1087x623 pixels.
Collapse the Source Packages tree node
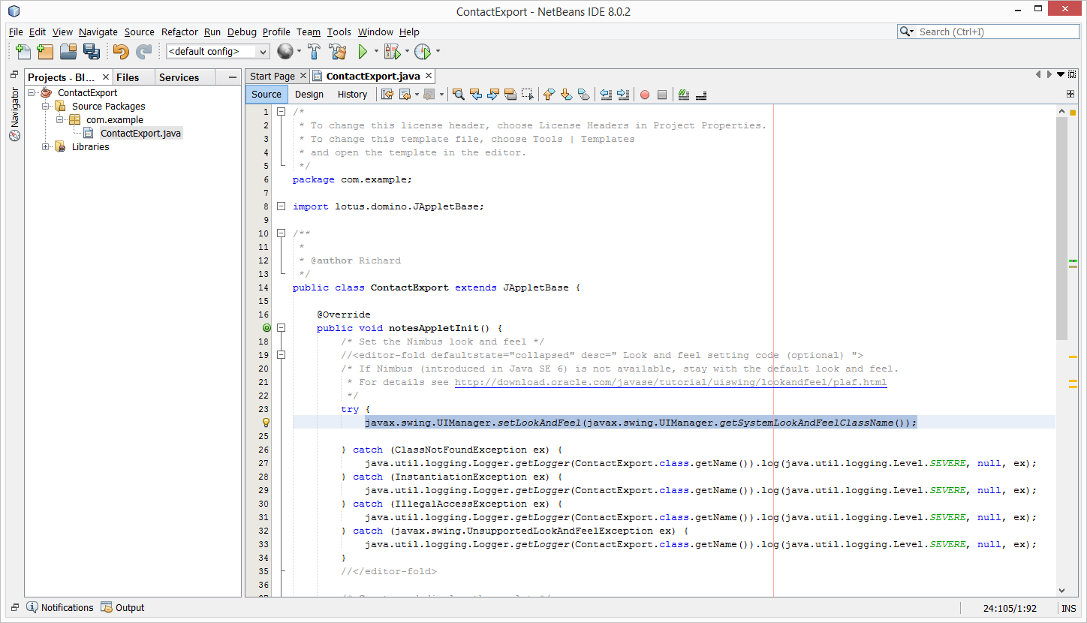46,107
